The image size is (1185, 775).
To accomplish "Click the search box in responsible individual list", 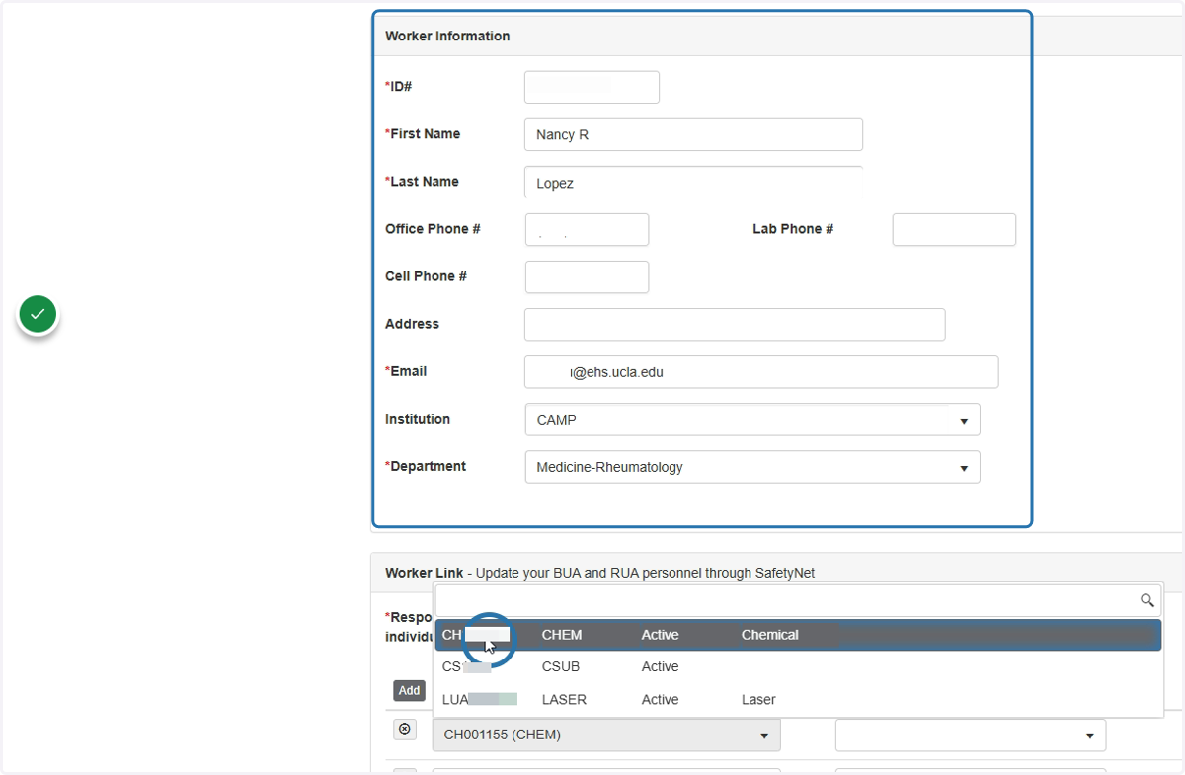I will tap(798, 600).
